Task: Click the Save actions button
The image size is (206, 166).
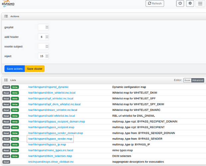Action: [15, 69]
